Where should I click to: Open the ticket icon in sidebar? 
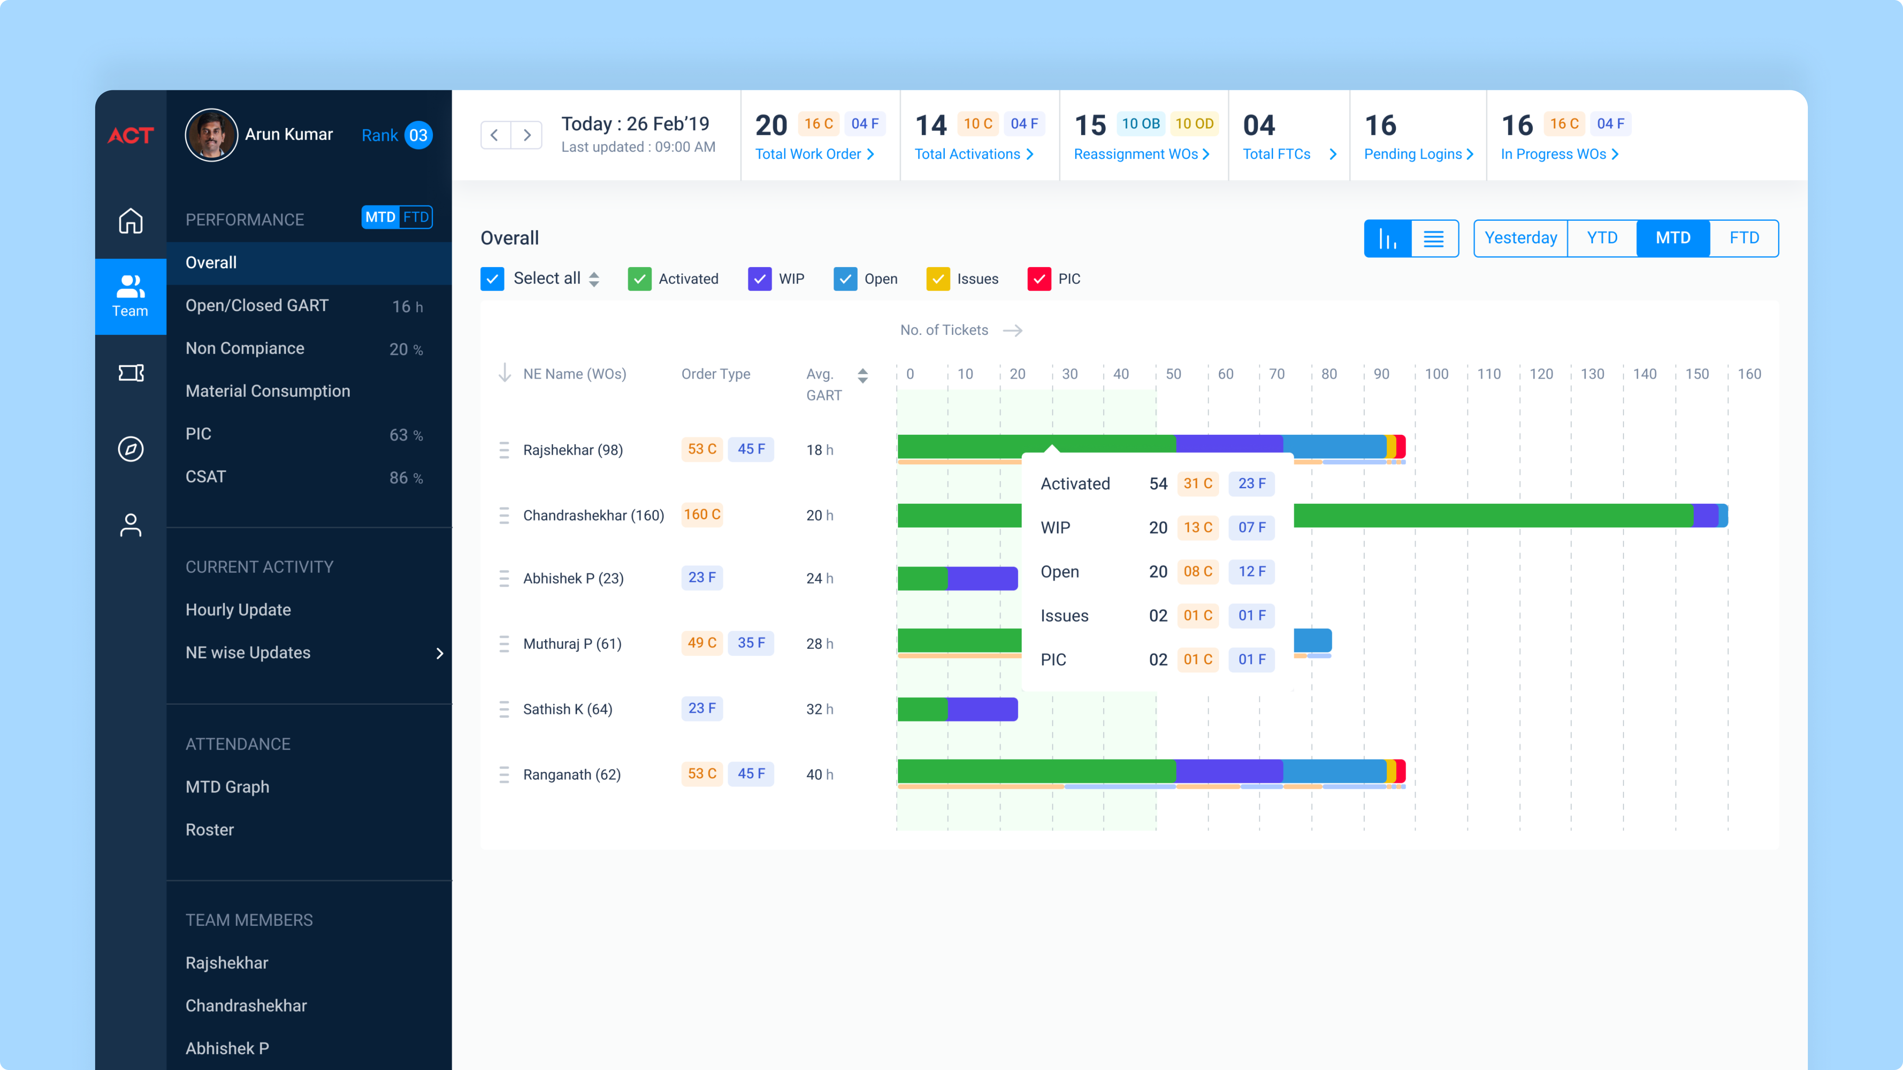point(131,373)
